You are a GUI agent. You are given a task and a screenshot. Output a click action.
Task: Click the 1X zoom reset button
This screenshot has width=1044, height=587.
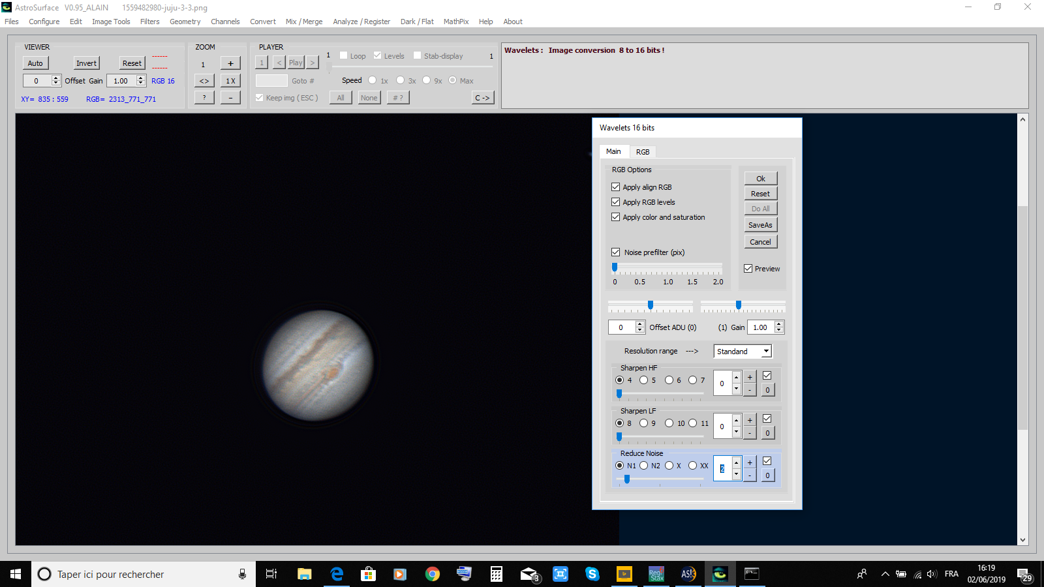(230, 81)
